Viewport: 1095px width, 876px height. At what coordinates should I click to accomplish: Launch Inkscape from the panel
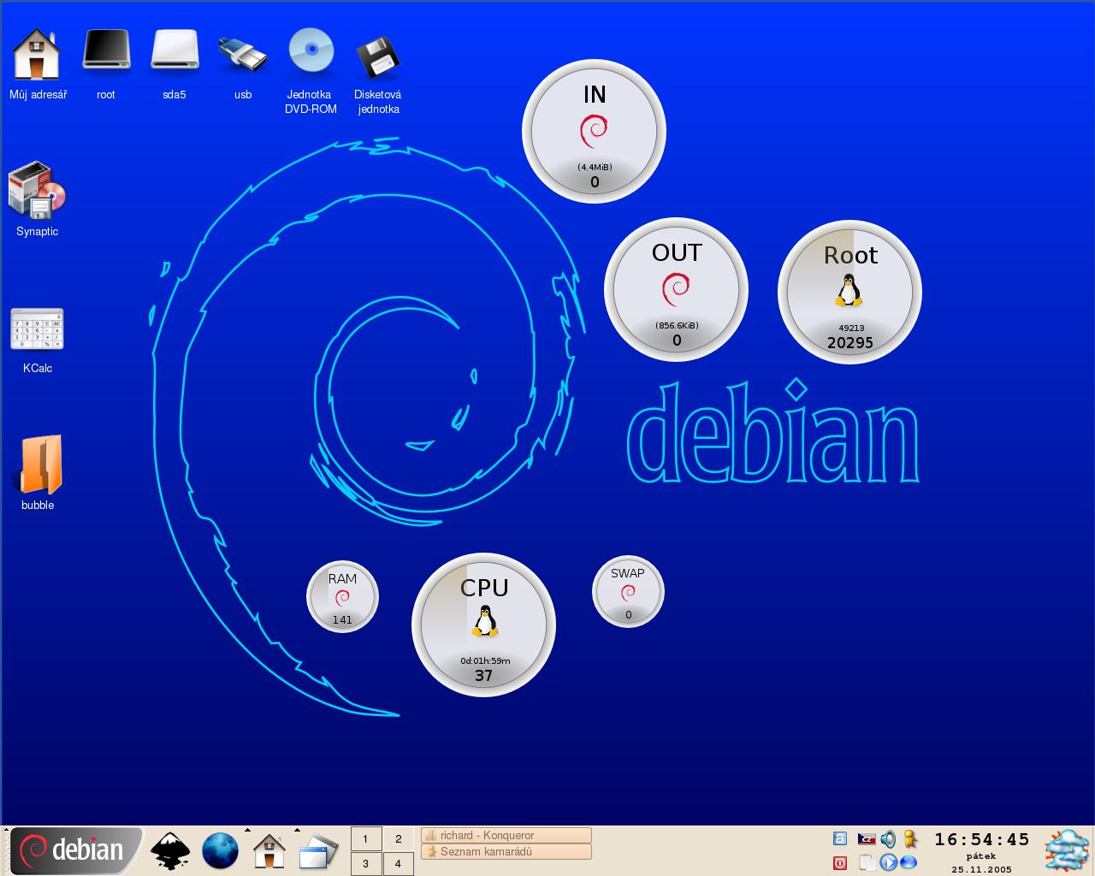pos(170,850)
